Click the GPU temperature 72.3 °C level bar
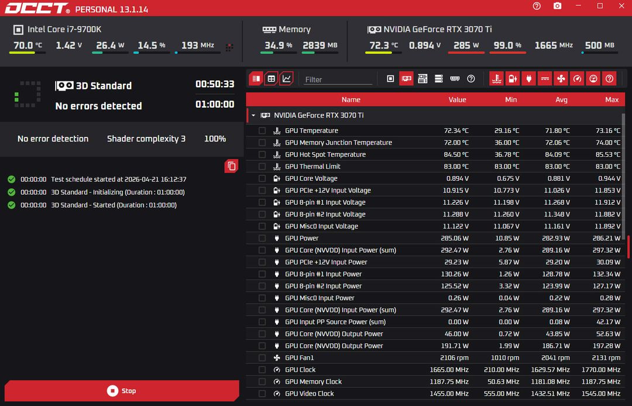The image size is (632, 406). pyautogui.click(x=383, y=53)
